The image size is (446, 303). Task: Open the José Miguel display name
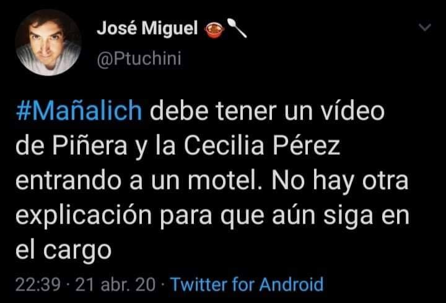[x=147, y=29]
